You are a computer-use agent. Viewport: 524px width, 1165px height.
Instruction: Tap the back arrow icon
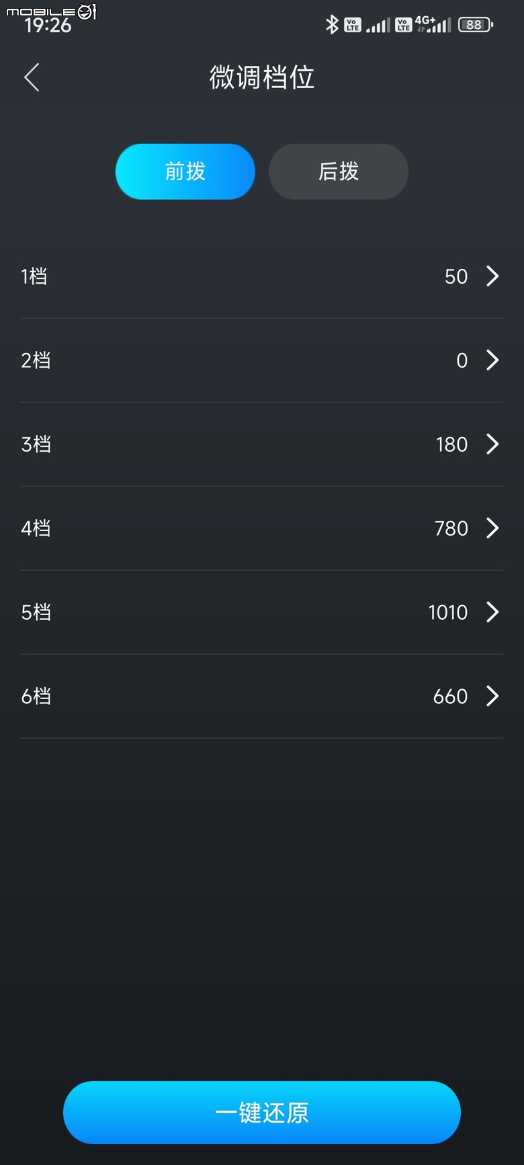(32, 77)
